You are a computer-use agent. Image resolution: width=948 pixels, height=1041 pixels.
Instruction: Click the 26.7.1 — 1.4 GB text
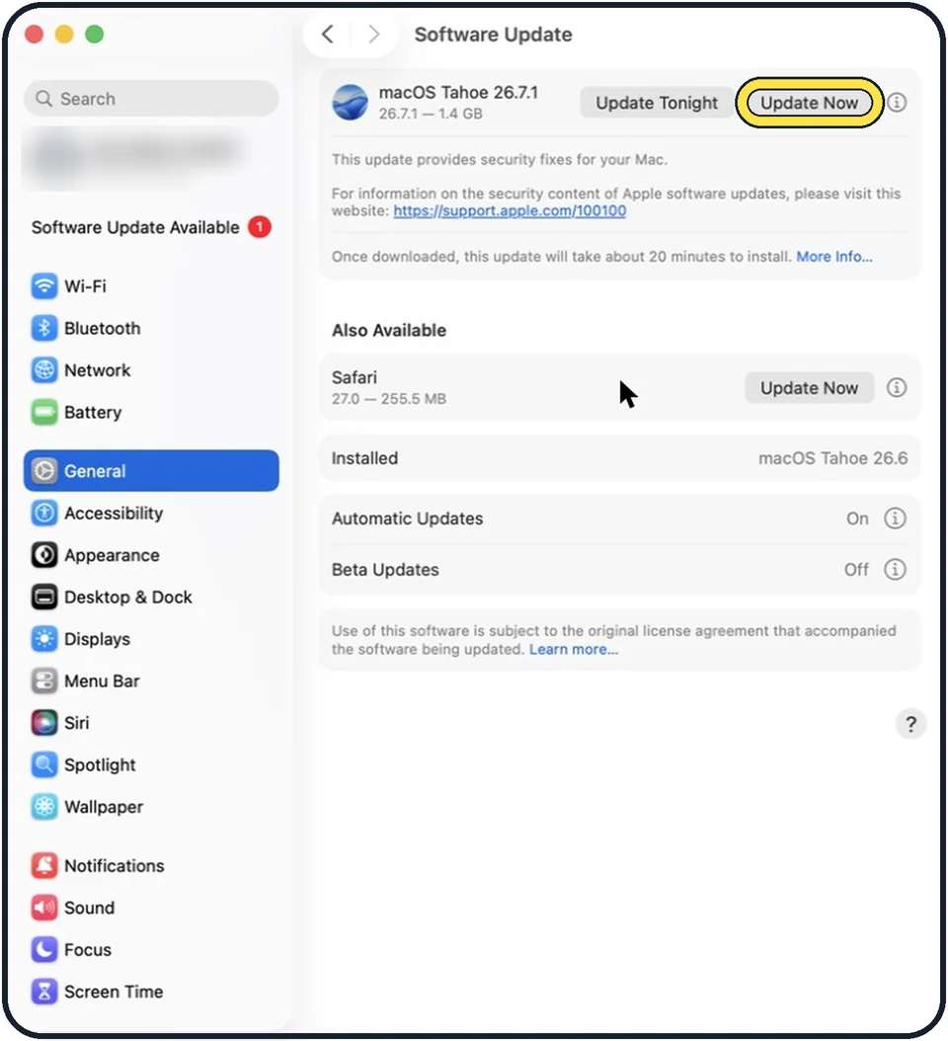point(431,114)
